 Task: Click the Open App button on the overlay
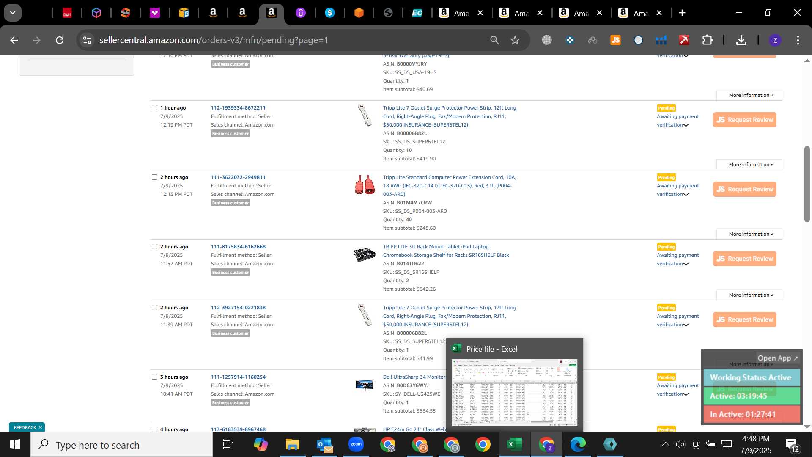pos(777,358)
